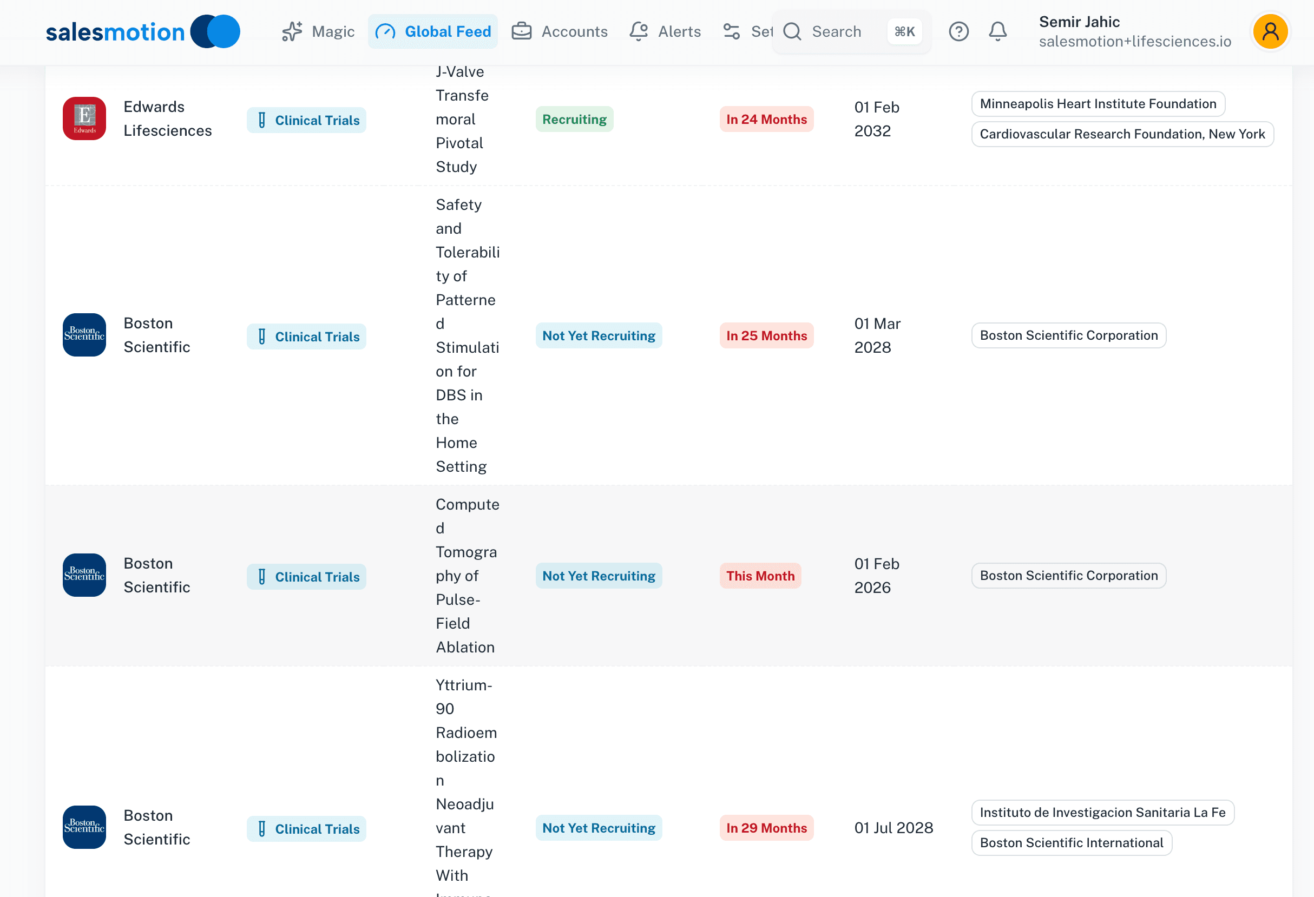This screenshot has width=1314, height=897.
Task: Select Cardiovascular Research Foundation, New York tag
Action: click(1122, 135)
